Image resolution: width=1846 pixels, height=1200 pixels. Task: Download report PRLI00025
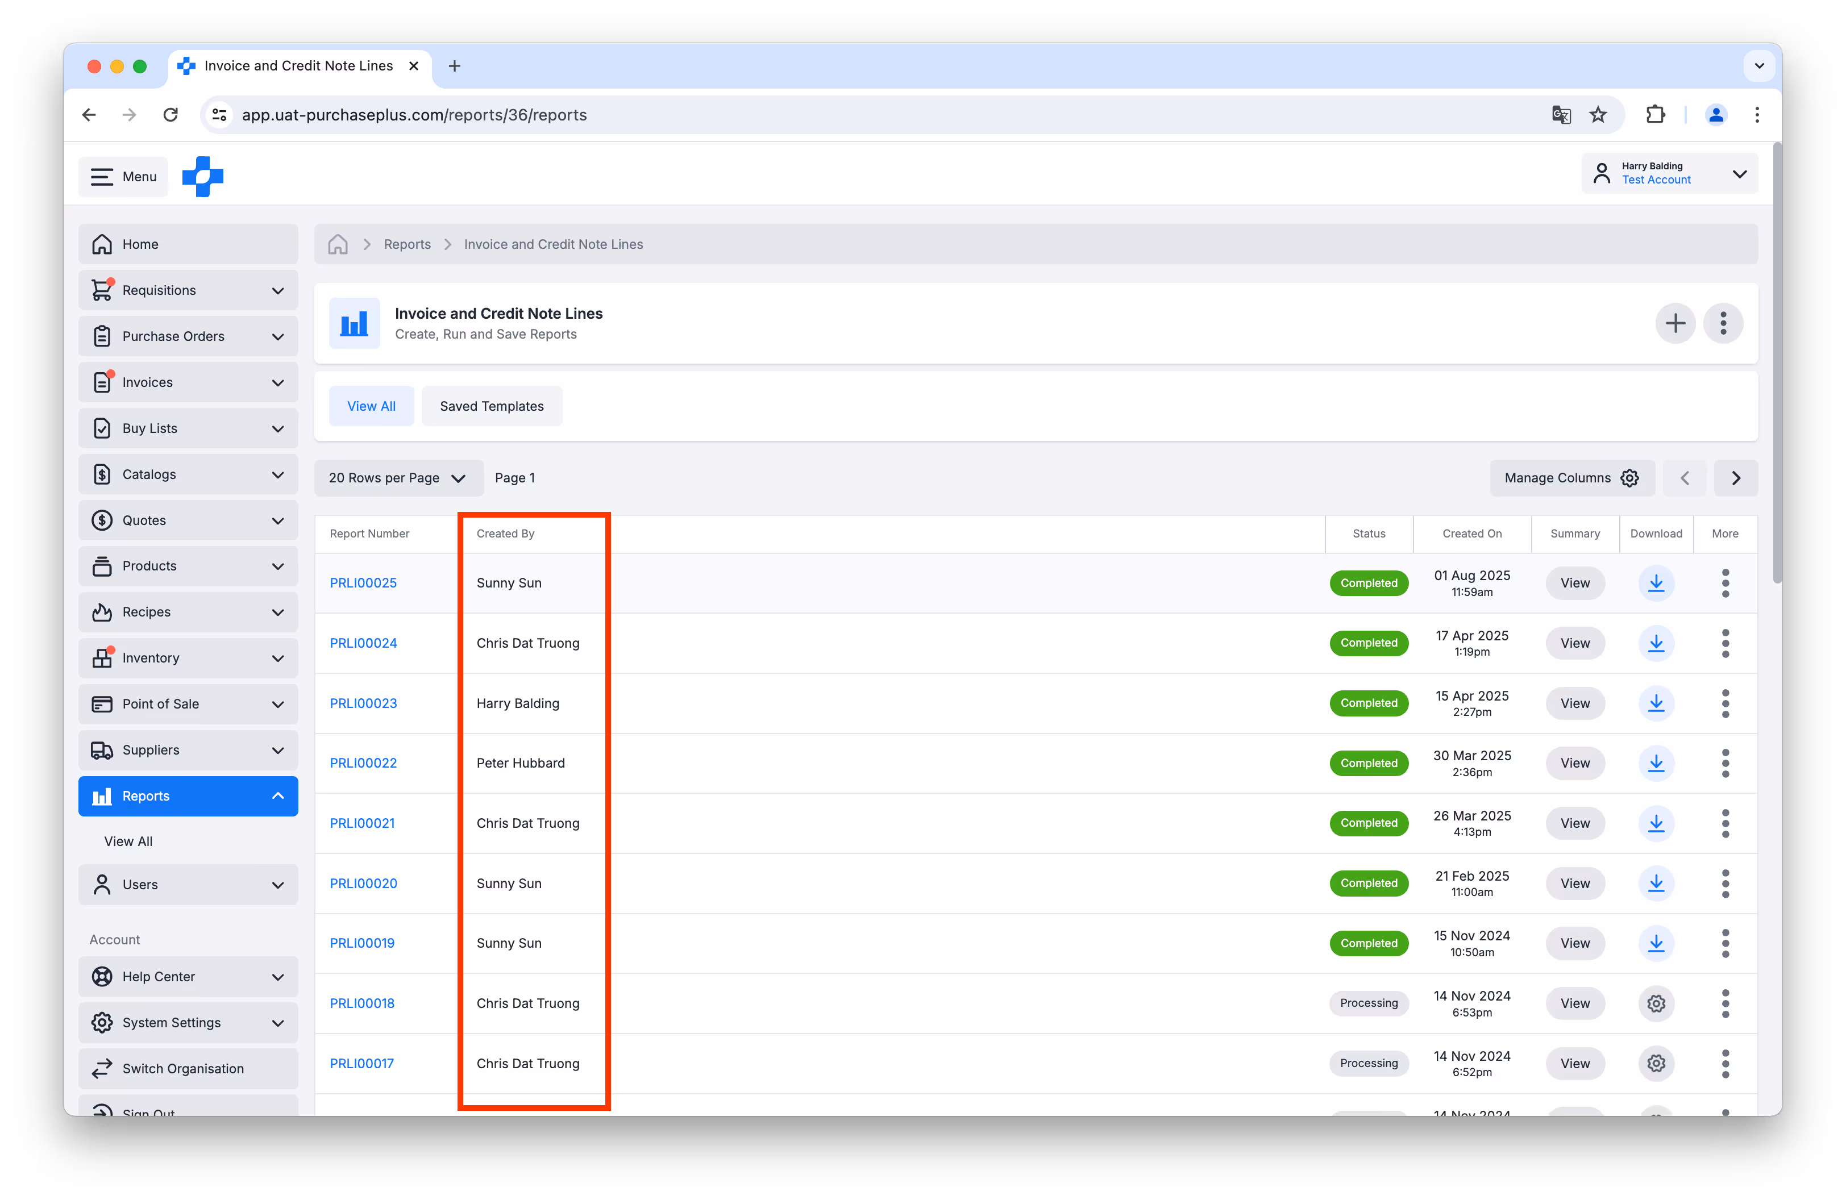(1655, 583)
